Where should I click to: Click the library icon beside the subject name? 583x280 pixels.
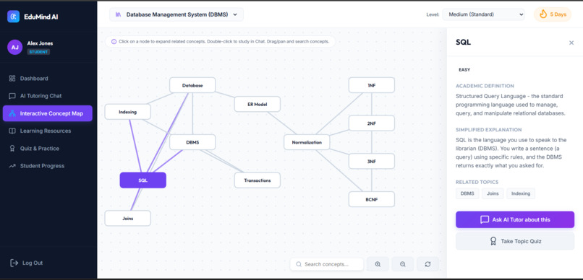click(119, 14)
